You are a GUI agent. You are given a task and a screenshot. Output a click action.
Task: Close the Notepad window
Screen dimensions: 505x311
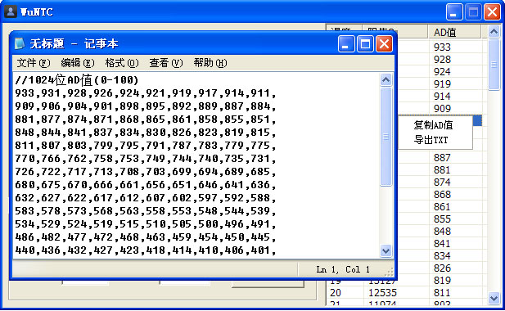pos(384,43)
